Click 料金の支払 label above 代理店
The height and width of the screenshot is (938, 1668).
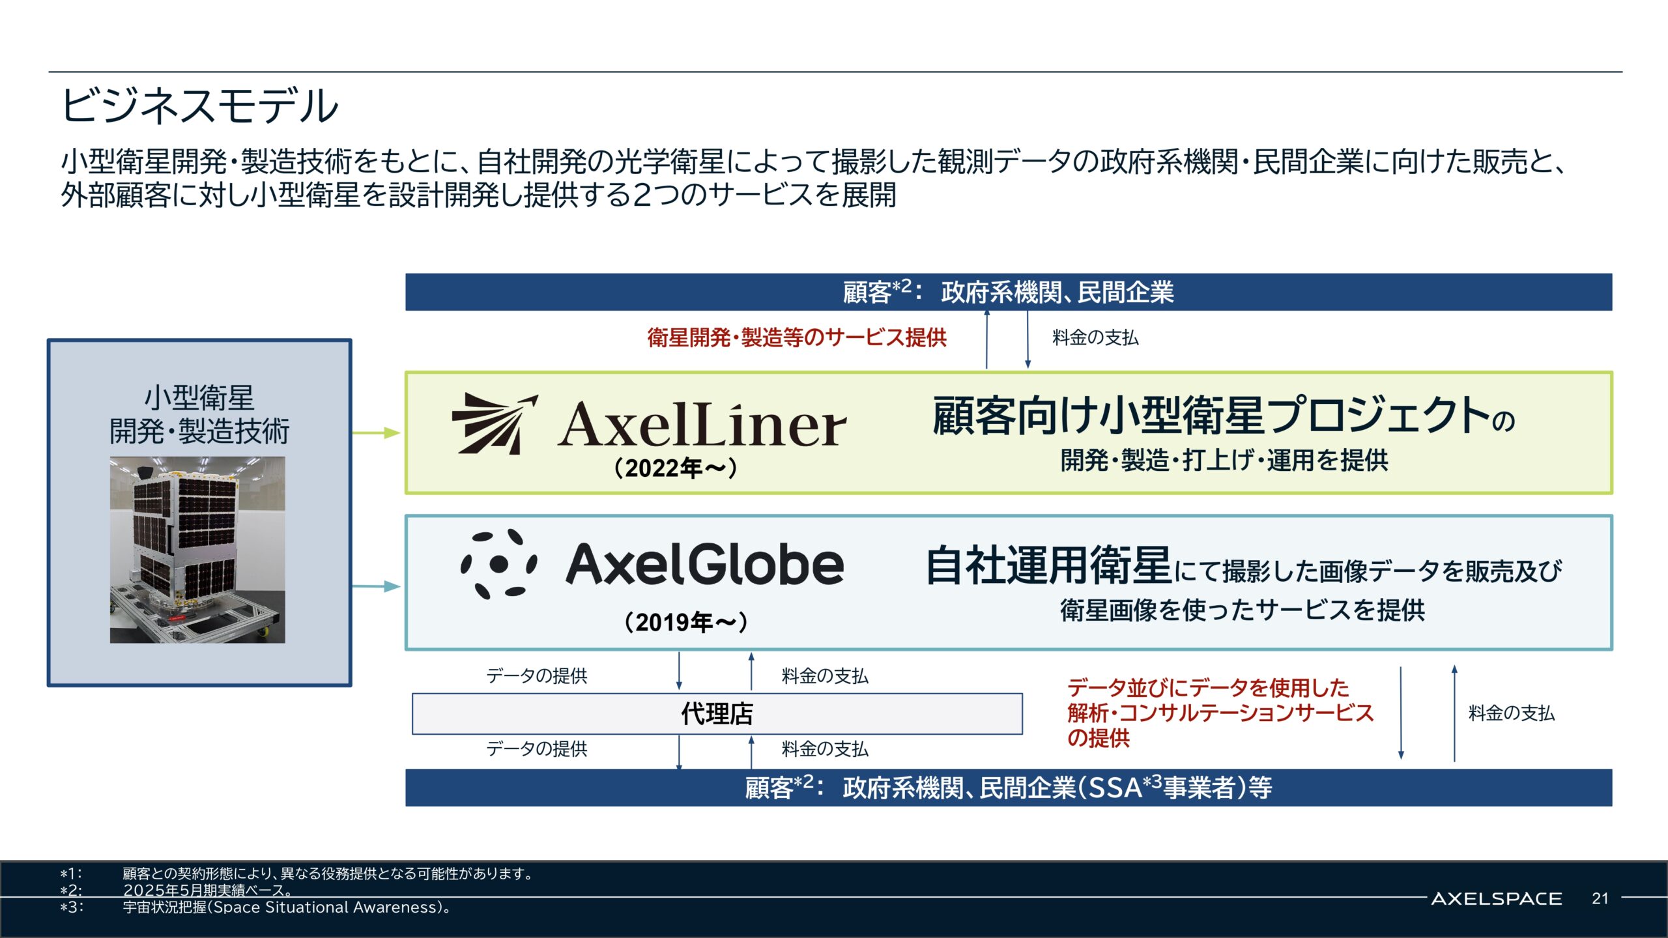(x=825, y=676)
